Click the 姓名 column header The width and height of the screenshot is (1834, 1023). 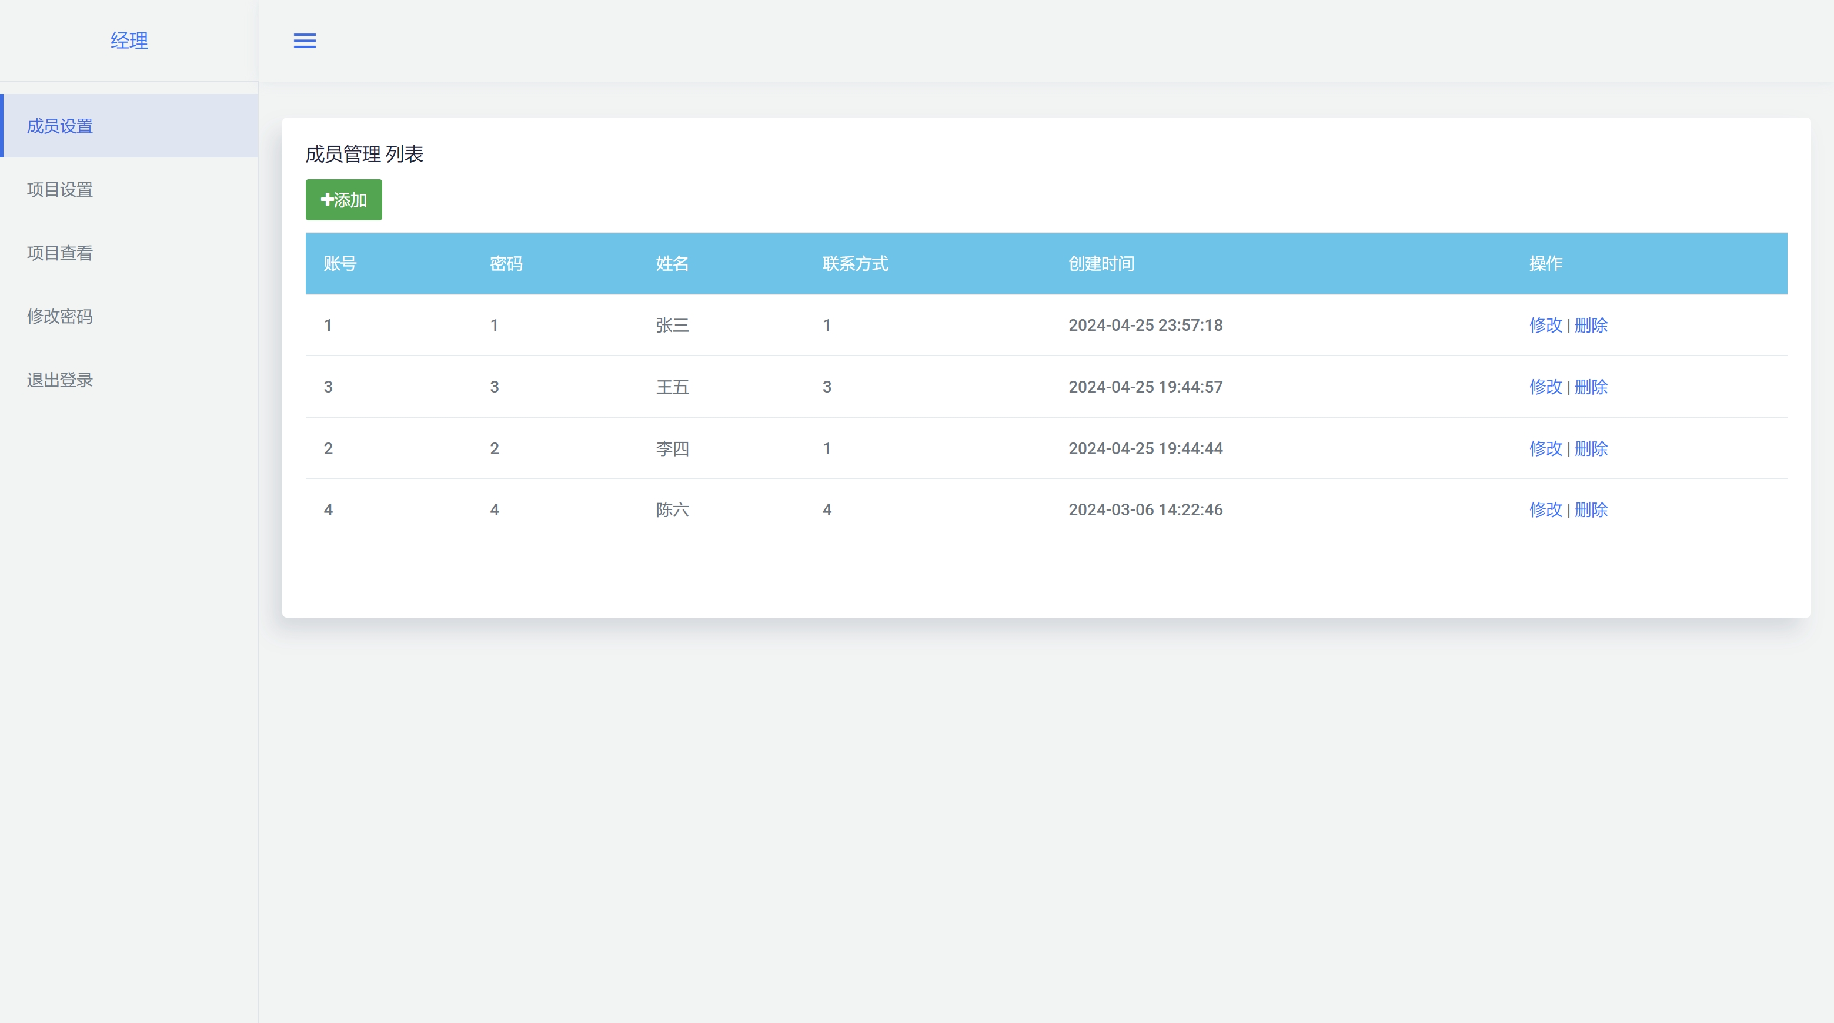click(x=672, y=263)
